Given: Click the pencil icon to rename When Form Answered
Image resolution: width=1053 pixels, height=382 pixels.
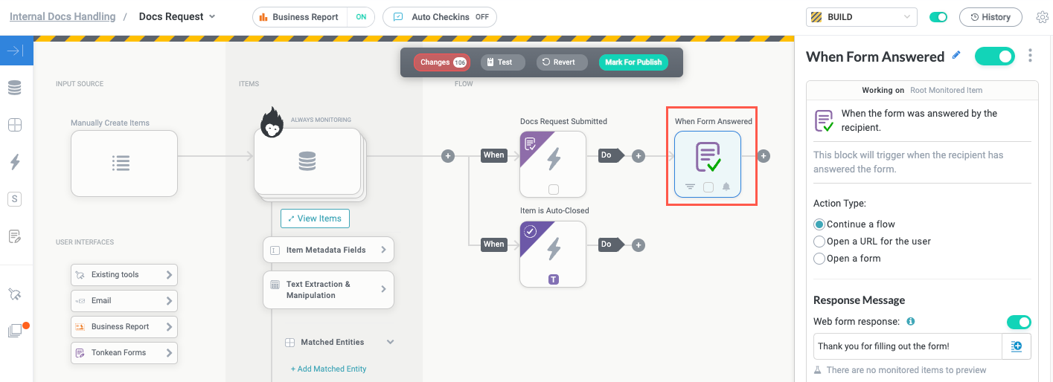Looking at the screenshot, I should coord(956,56).
